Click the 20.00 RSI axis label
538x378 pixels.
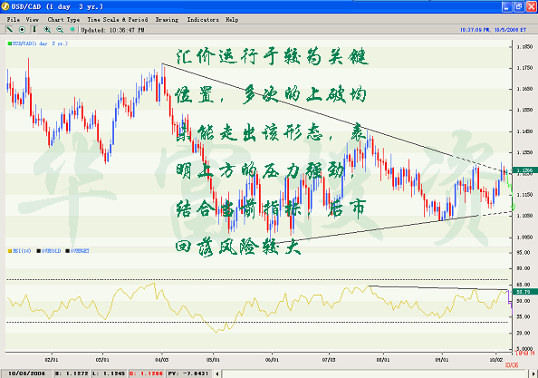click(x=524, y=333)
